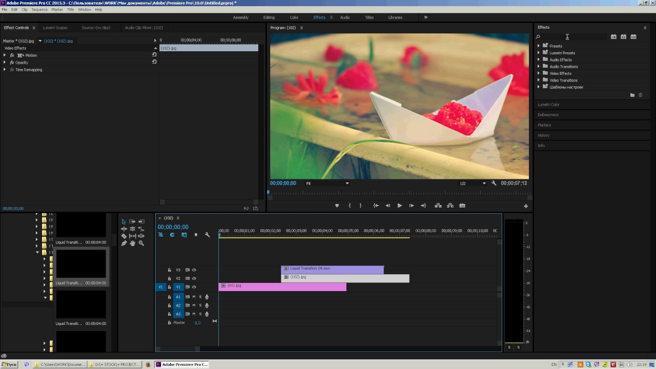
Task: Filter Effects by 32-bit color
Action: coord(623,37)
